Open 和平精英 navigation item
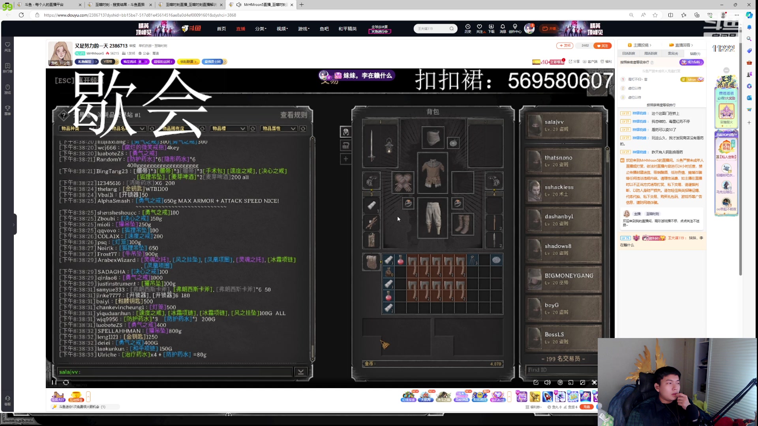Image resolution: width=758 pixels, height=426 pixels. coord(347,29)
